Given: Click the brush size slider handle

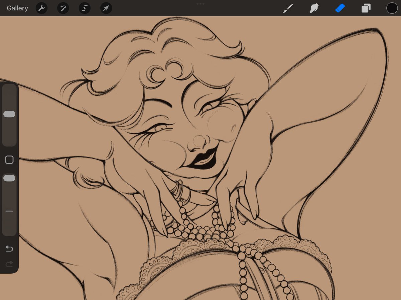Looking at the screenshot, I should coord(9,114).
